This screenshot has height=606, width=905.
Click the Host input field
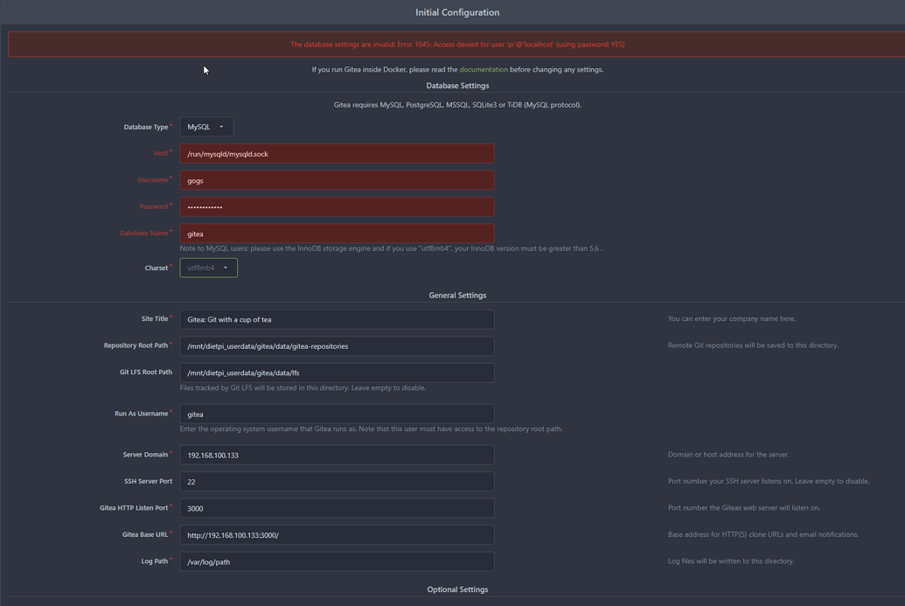tap(337, 154)
